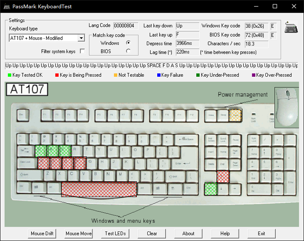The height and width of the screenshot is (241, 304).
Task: Click the numpad Enter key
Action: coord(291,182)
